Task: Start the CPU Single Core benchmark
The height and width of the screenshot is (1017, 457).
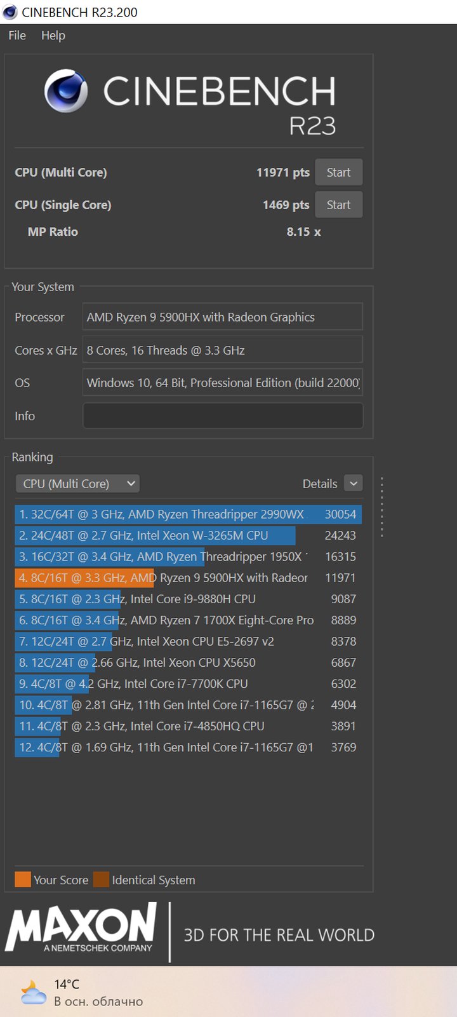Action: (x=338, y=205)
